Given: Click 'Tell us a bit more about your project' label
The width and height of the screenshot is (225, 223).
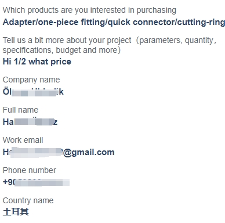Looking at the screenshot, I should coord(67,40).
